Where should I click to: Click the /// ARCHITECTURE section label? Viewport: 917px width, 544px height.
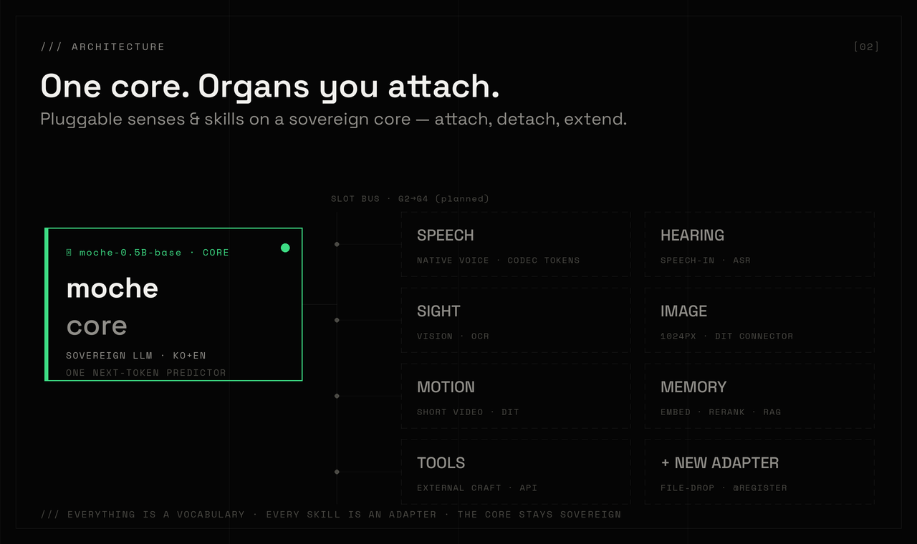[102, 47]
